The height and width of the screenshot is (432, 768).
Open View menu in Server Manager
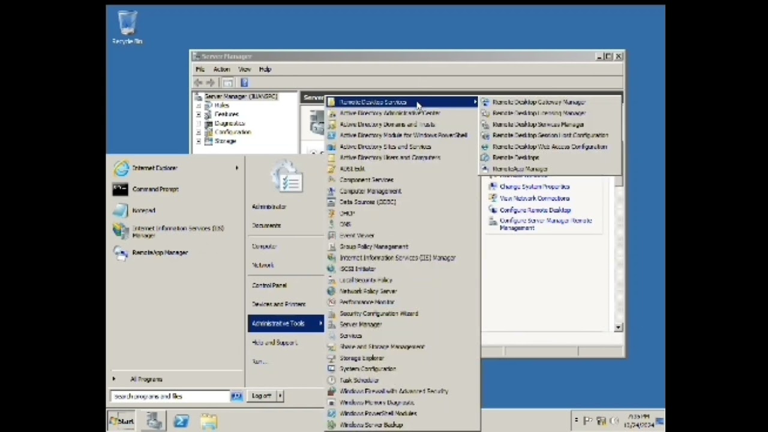(x=244, y=70)
